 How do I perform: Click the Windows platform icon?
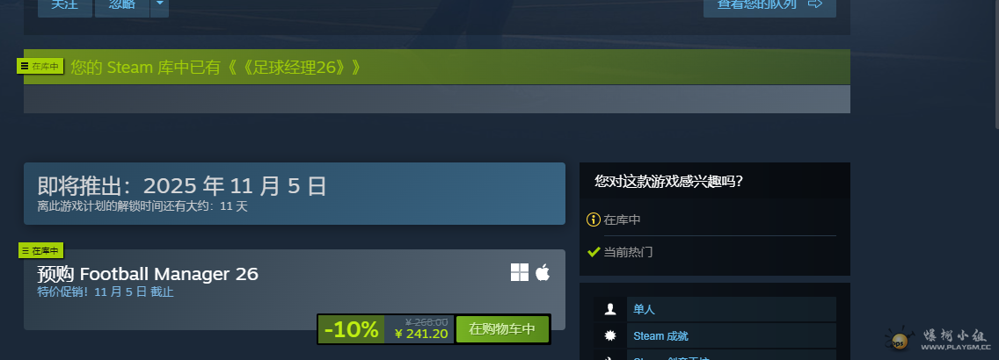coord(519,273)
